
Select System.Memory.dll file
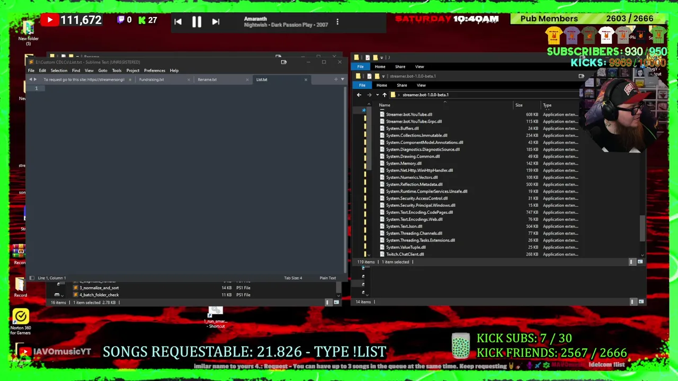pyautogui.click(x=404, y=164)
